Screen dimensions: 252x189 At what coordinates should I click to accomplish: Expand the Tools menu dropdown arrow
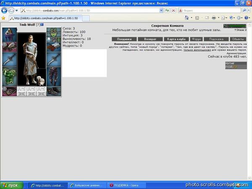[x=242, y=18]
